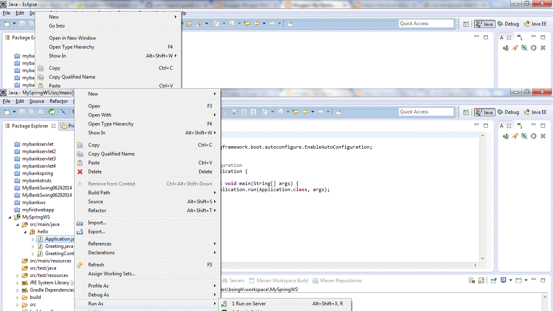Open the Display Selected Console icon
The image size is (553, 311).
pos(503,280)
